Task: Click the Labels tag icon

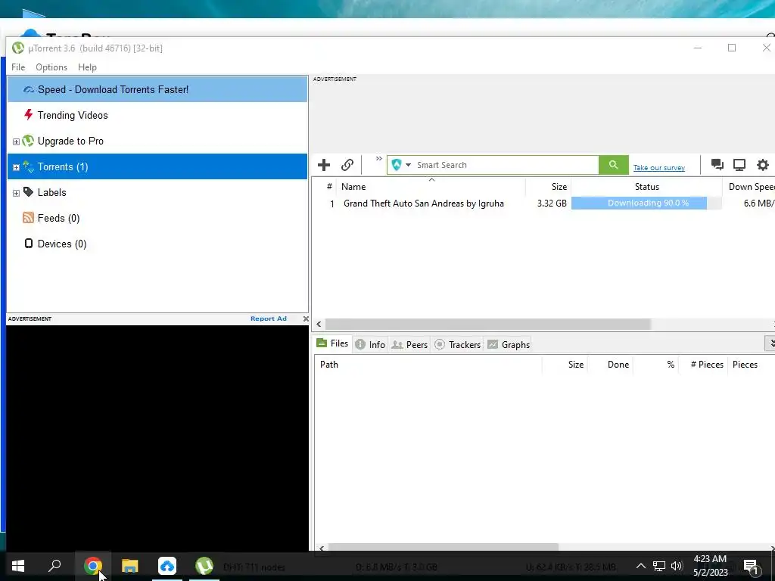Action: (28, 191)
